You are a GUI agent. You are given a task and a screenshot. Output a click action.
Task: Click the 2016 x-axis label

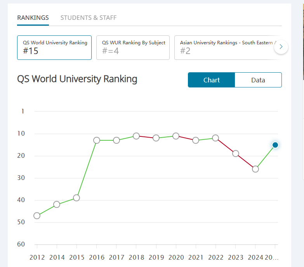(97, 257)
